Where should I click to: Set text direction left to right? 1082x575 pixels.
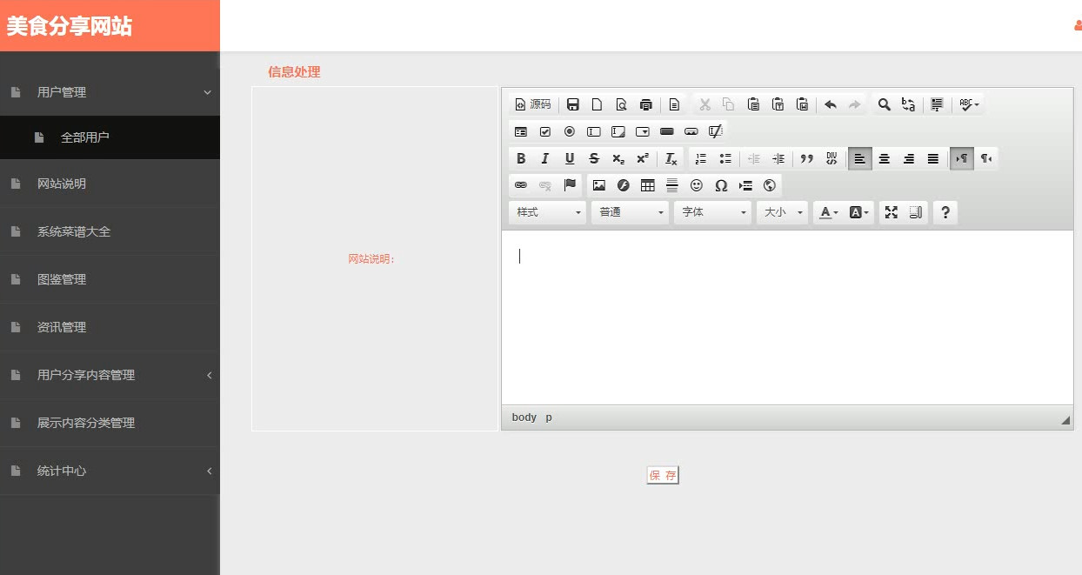962,158
